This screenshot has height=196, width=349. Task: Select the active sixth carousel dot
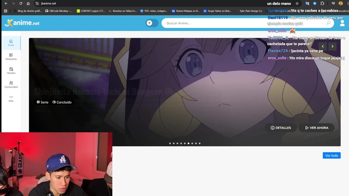pyautogui.click(x=188, y=143)
